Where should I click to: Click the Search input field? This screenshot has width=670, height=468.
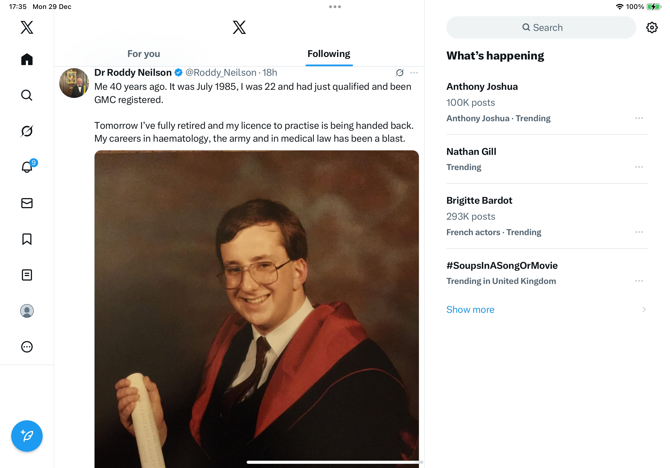[x=541, y=28]
